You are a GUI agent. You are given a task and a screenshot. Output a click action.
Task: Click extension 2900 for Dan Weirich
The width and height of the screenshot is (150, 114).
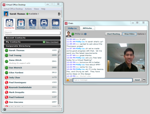pyautogui.click(x=54, y=68)
